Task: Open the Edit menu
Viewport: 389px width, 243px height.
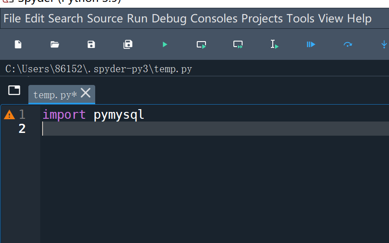Action: [x=34, y=19]
